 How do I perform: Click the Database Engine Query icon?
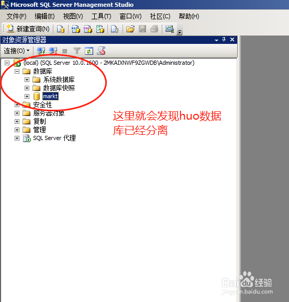61,29
